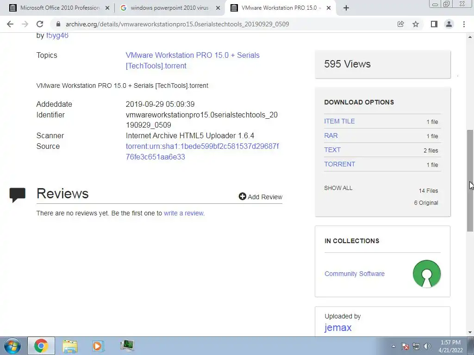
Task: Click the browser forward arrow
Action: click(25, 24)
